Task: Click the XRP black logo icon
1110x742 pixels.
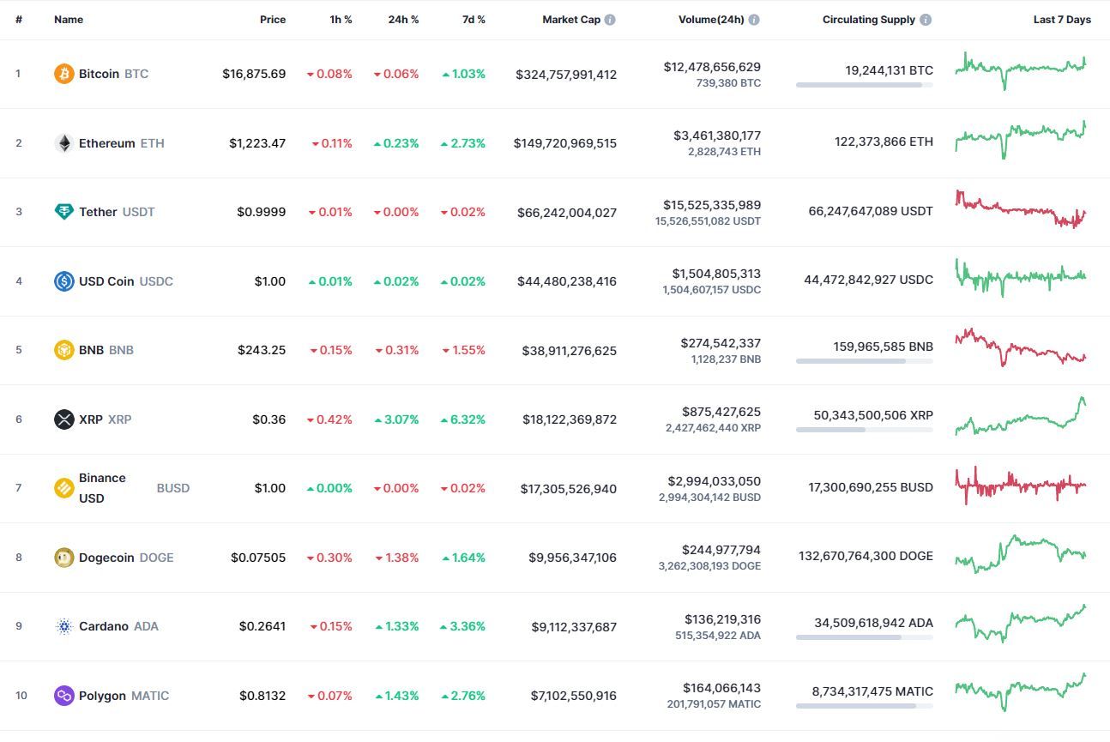Action: pyautogui.click(x=64, y=419)
